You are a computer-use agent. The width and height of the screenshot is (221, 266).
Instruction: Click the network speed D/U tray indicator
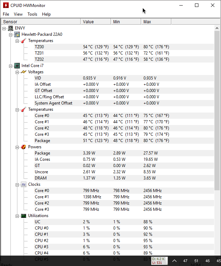click(x=159, y=261)
